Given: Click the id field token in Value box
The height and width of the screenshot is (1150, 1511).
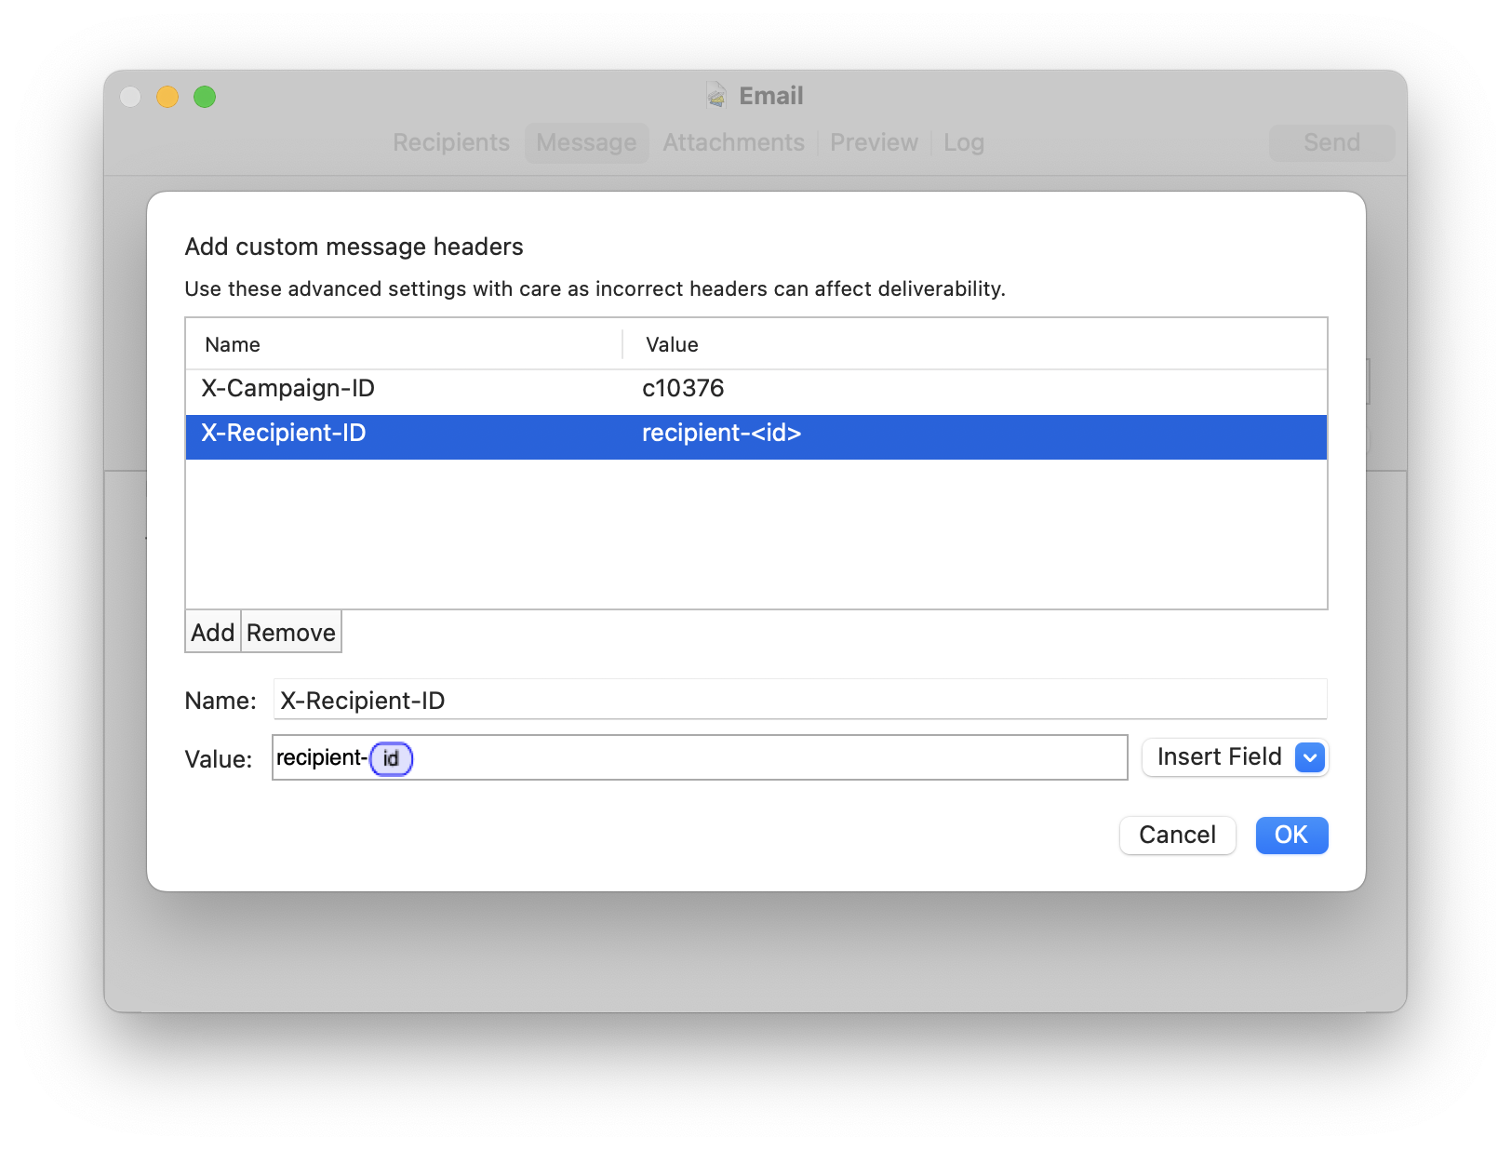Looking at the screenshot, I should [x=391, y=759].
